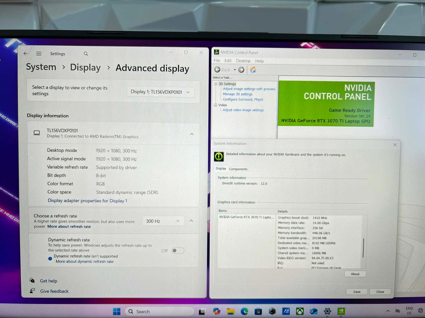Collapse the TL156VDXP0101 display info section
The height and width of the screenshot is (318, 425).
tap(192, 134)
